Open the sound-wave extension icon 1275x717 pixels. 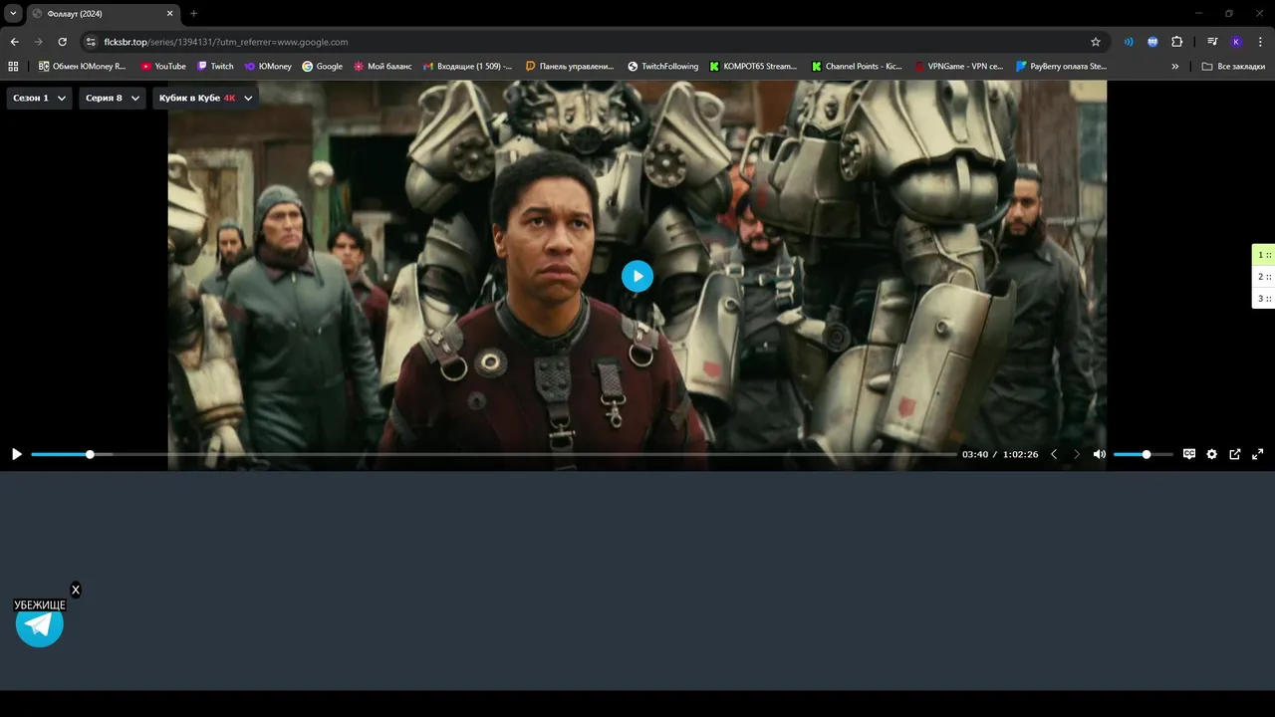(x=1129, y=42)
